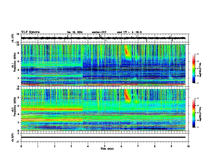This screenshot has height=164, width=212.
Task: Click the time axis tick label '0'
Action: point(21,146)
